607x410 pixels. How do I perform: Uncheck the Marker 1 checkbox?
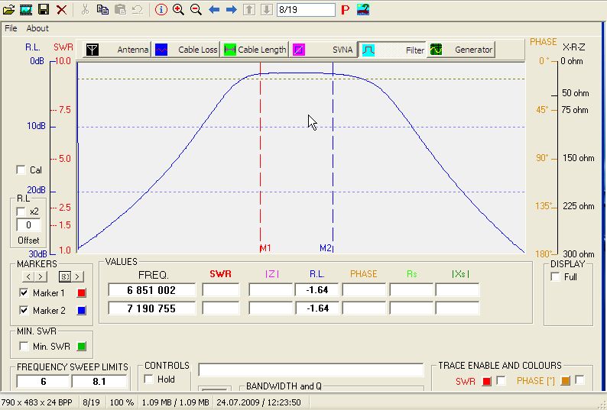[24, 293]
